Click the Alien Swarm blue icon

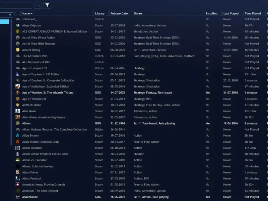(x=18, y=136)
